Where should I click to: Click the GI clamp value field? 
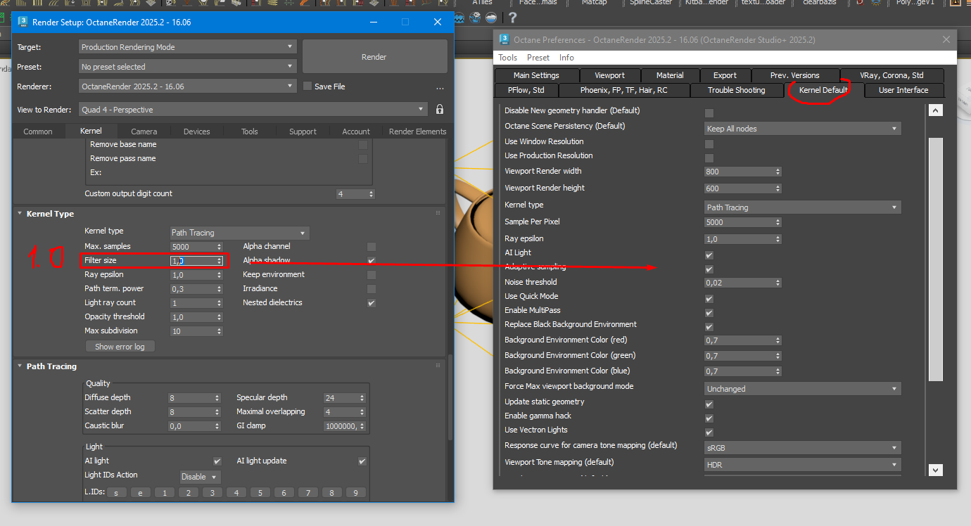pos(341,426)
